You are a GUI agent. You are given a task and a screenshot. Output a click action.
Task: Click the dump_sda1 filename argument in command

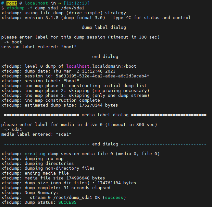click(41, 7)
